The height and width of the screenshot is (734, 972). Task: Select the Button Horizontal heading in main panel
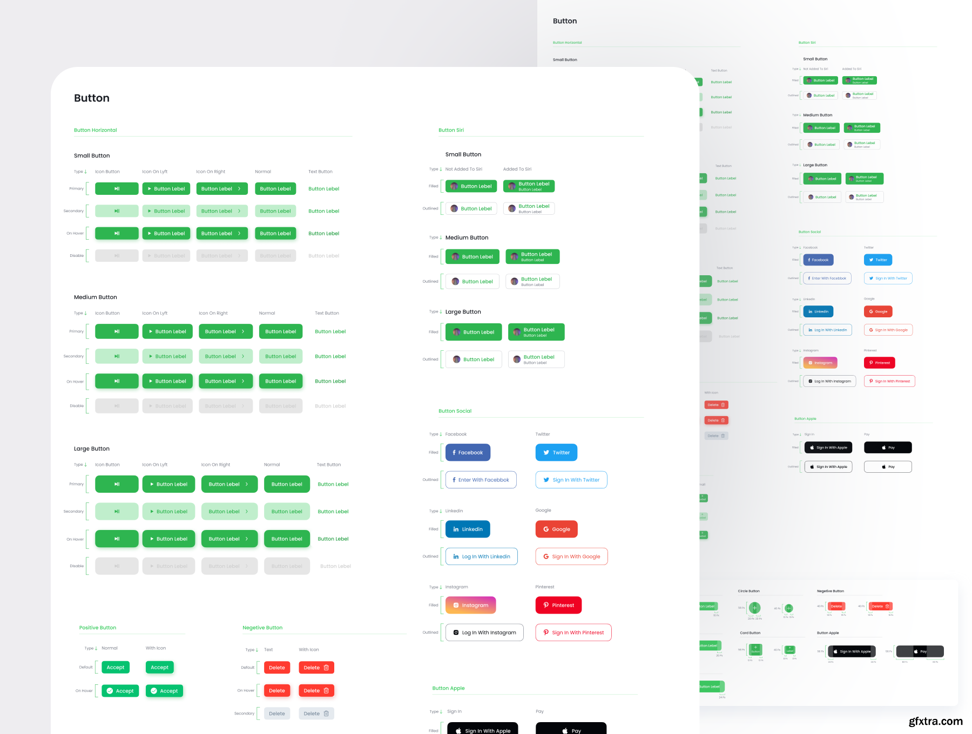coord(96,130)
